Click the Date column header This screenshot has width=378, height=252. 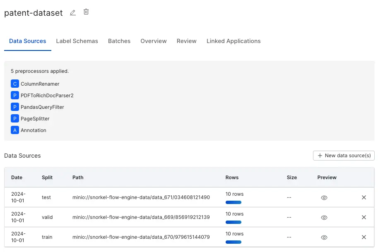coord(17,178)
